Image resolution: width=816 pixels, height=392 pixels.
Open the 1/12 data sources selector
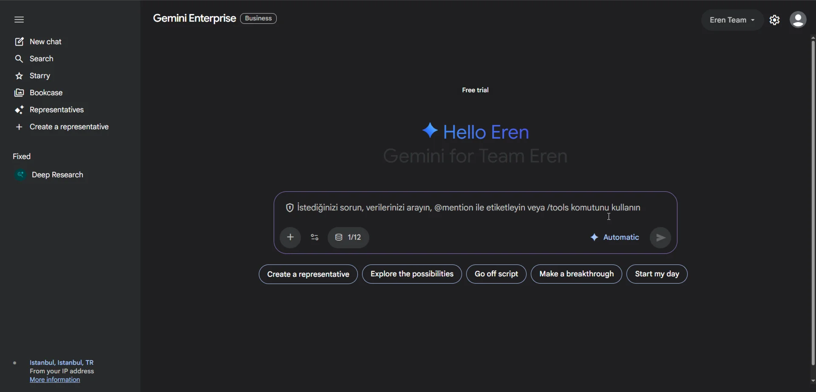click(348, 237)
